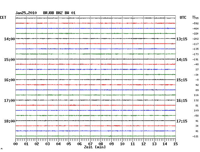Click the 05 minute axis label
Image resolution: width=200 pixels, height=152 pixels.
pos(69,144)
